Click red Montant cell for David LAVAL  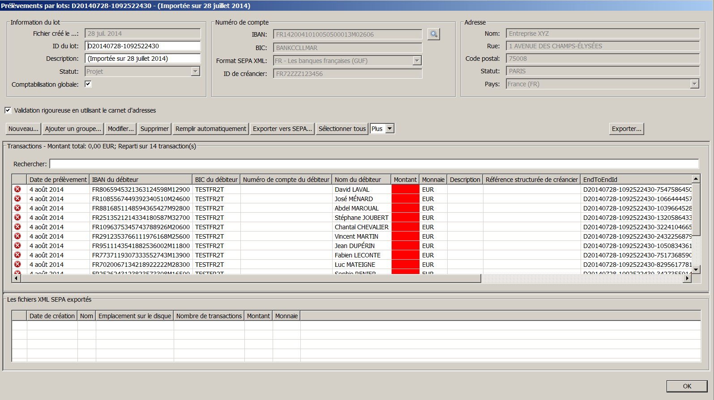pyautogui.click(x=405, y=189)
